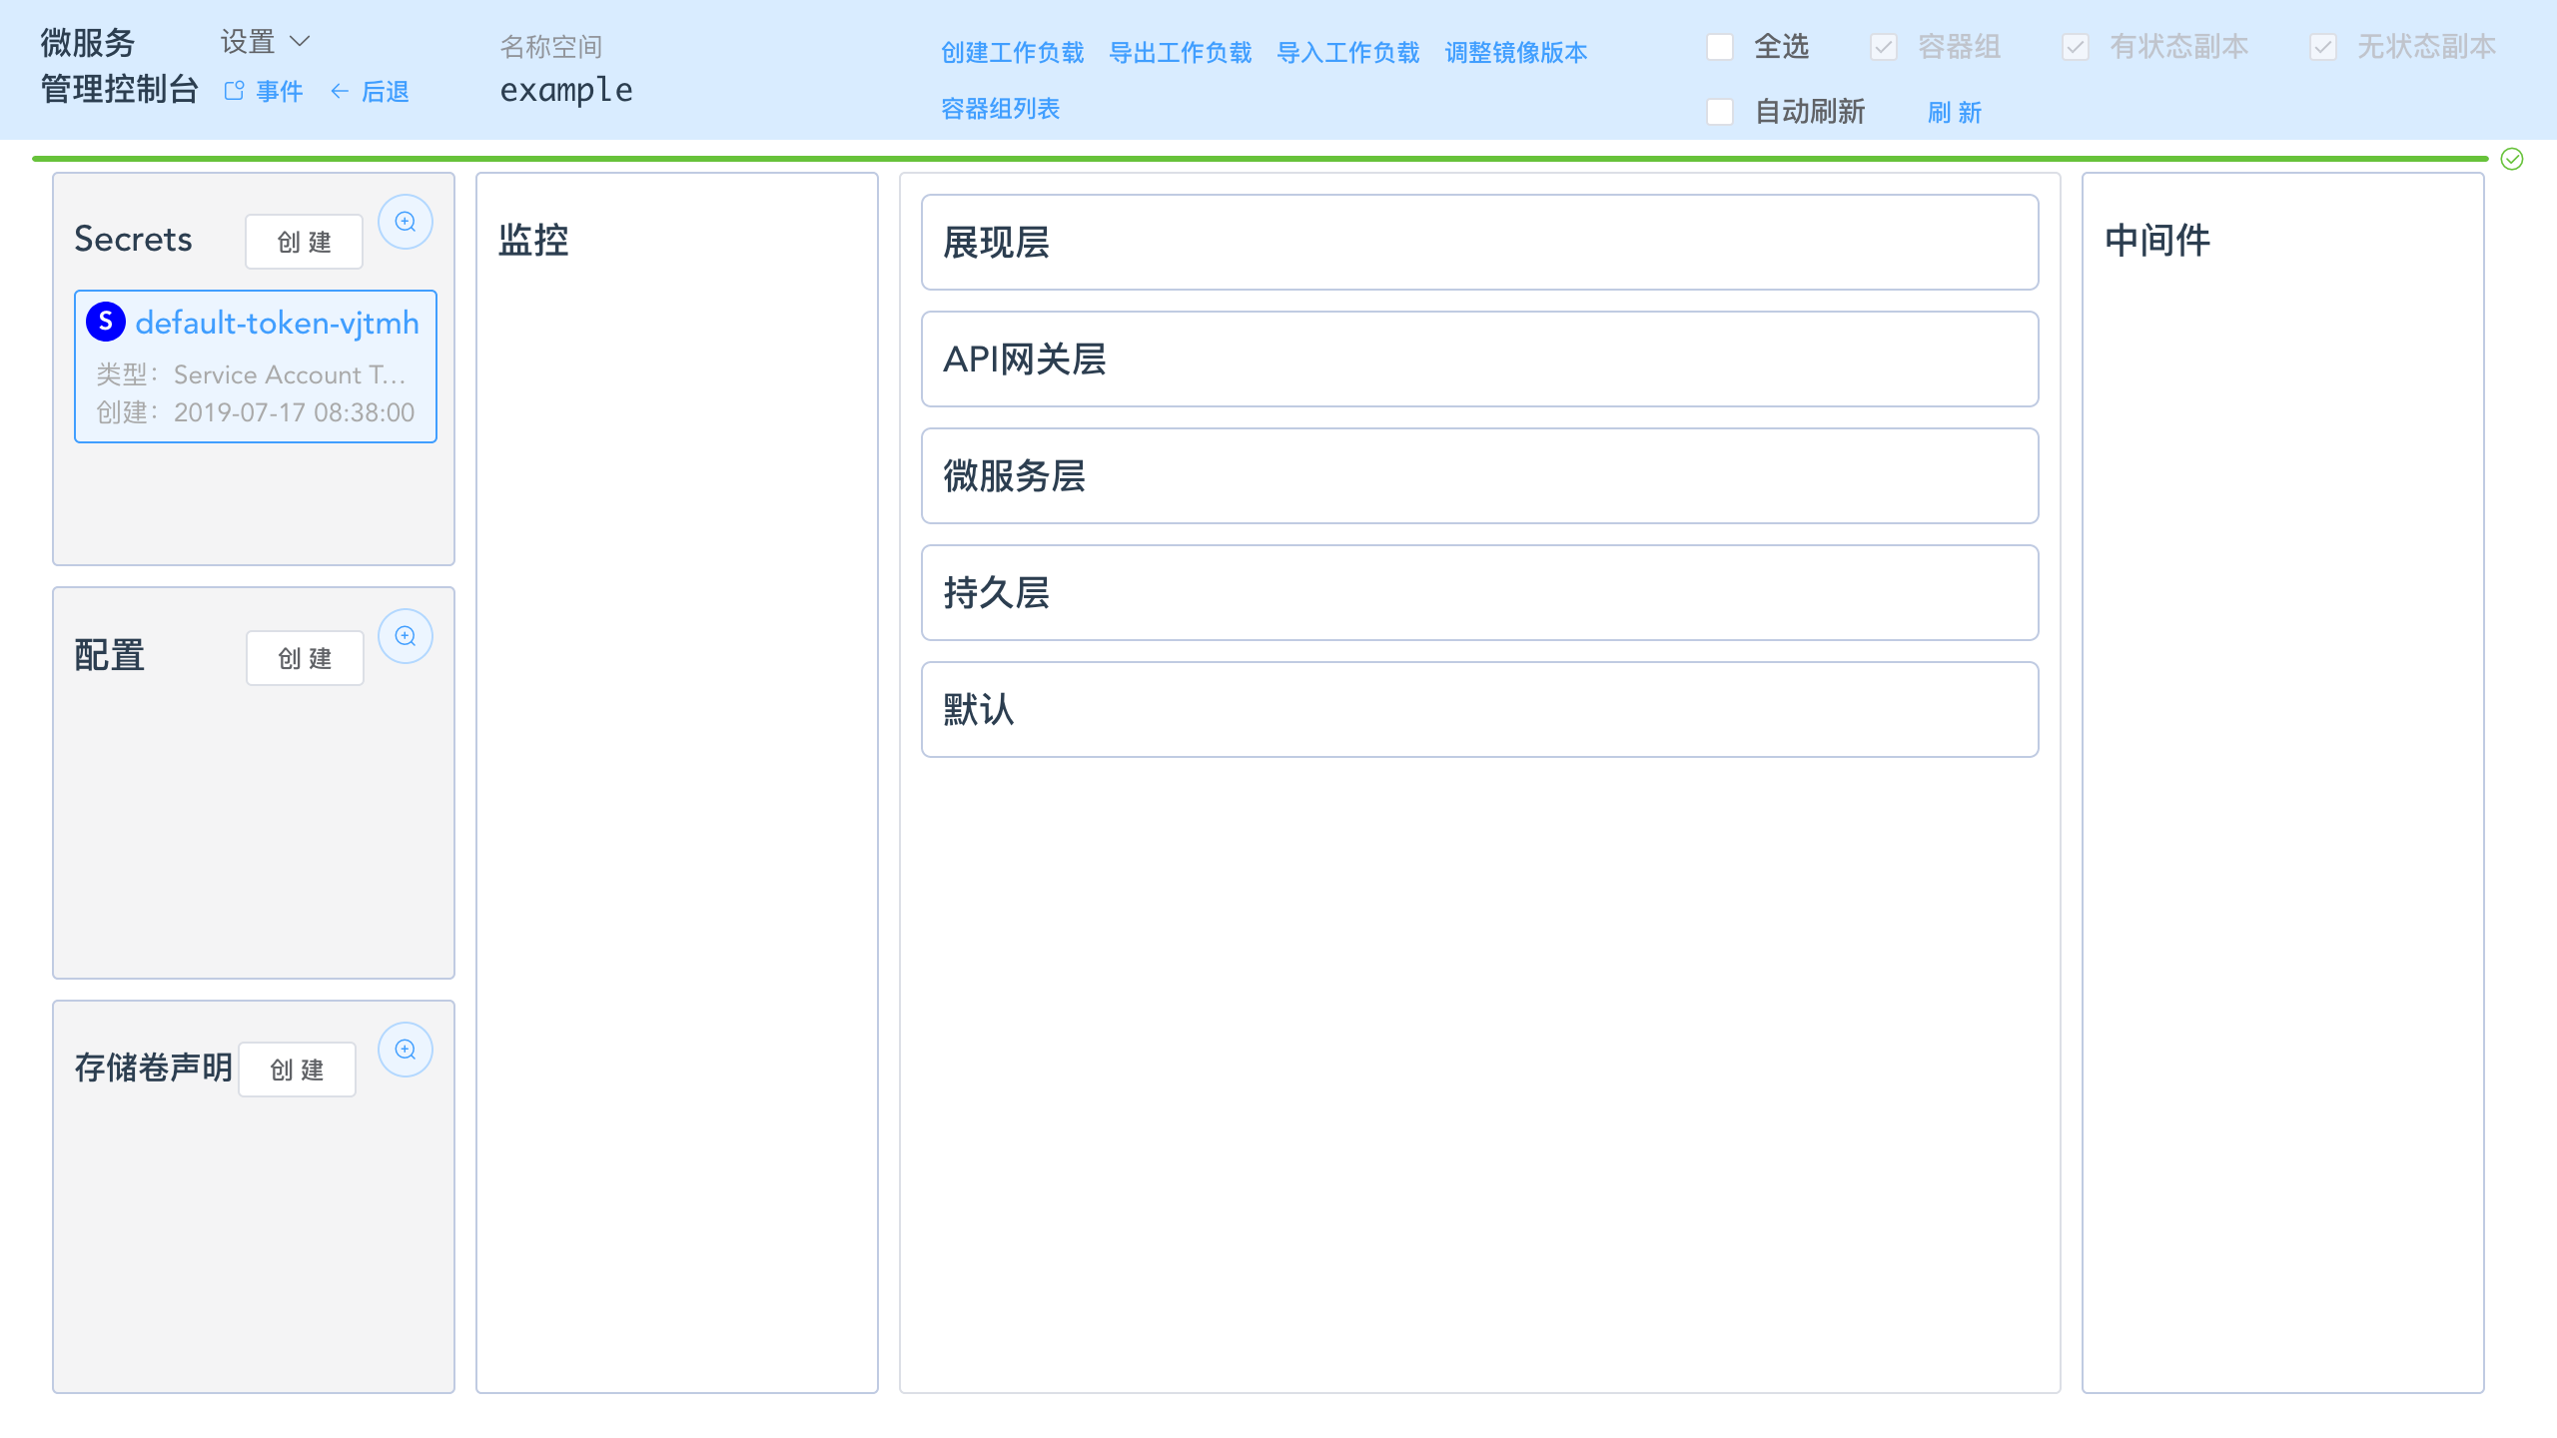Click the Secrets panel zoom icon

coord(405,222)
